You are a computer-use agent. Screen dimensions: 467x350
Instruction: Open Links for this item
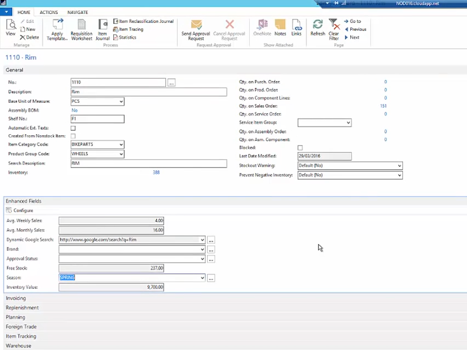tap(297, 27)
